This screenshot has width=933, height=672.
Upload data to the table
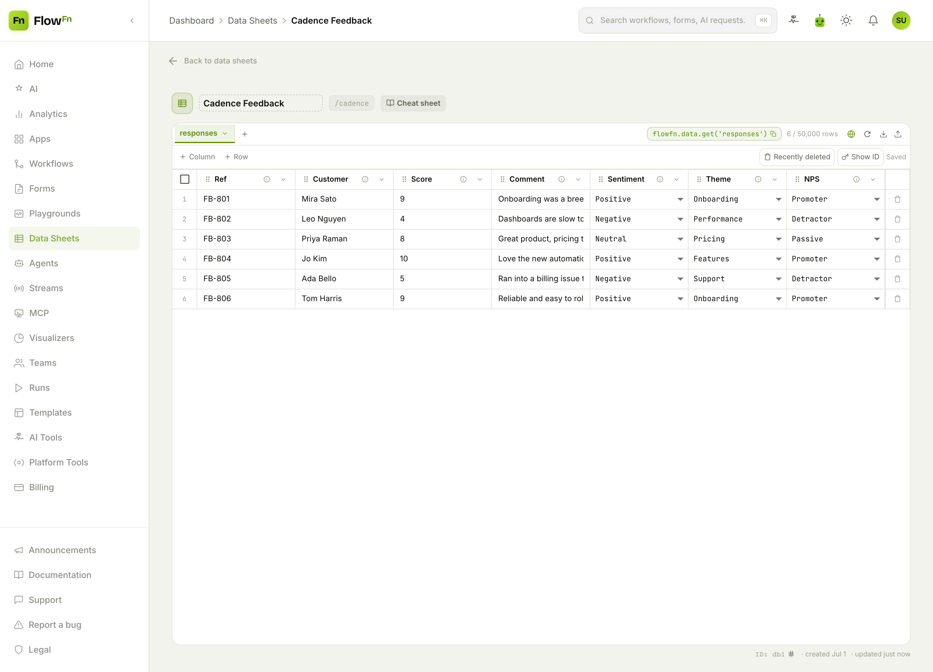coord(898,134)
